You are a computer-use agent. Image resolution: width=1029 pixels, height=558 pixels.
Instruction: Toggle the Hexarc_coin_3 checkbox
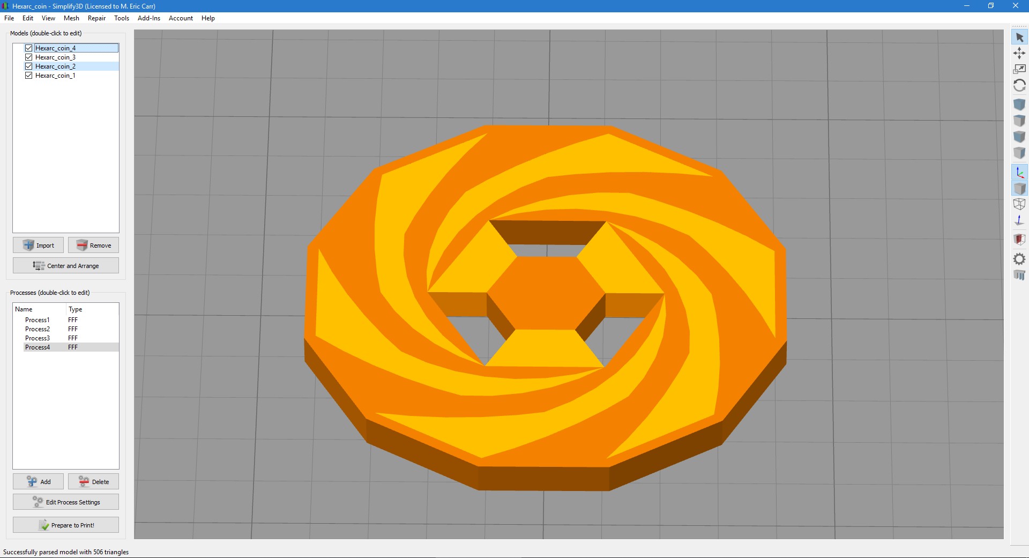pos(29,57)
